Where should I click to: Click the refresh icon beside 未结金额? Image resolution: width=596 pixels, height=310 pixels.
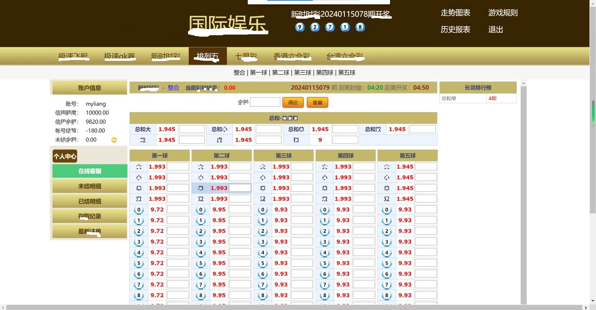(114, 140)
